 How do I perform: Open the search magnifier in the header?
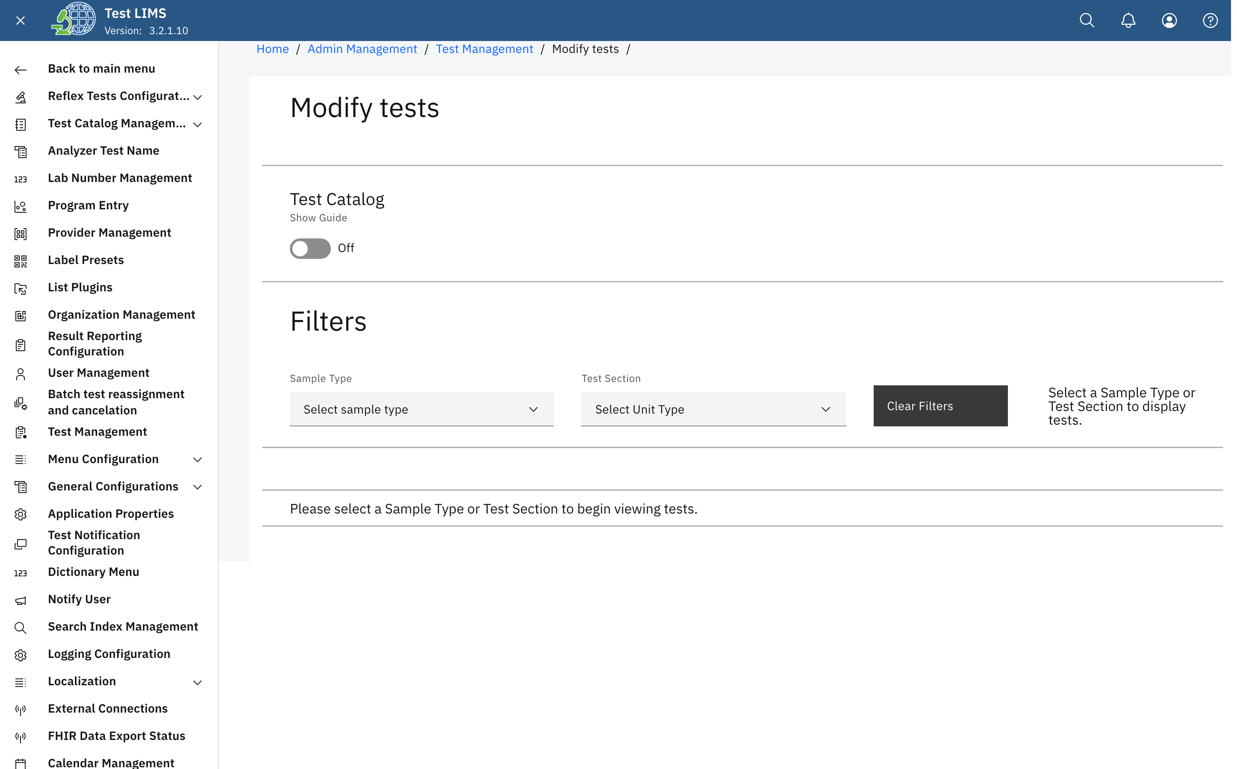[1087, 21]
